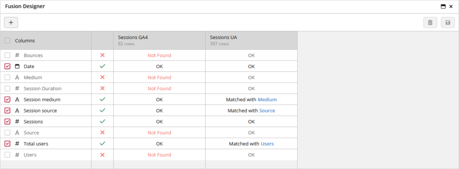Toggle the select-all Columns header checkbox
This screenshot has width=459, height=169.
coord(7,40)
